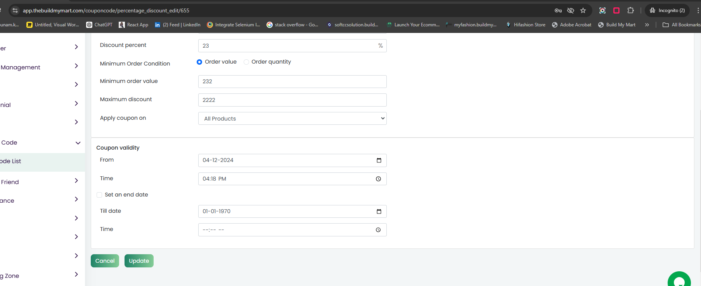
Task: Open the Adobe Acrobat bookmark
Action: pyautogui.click(x=572, y=25)
